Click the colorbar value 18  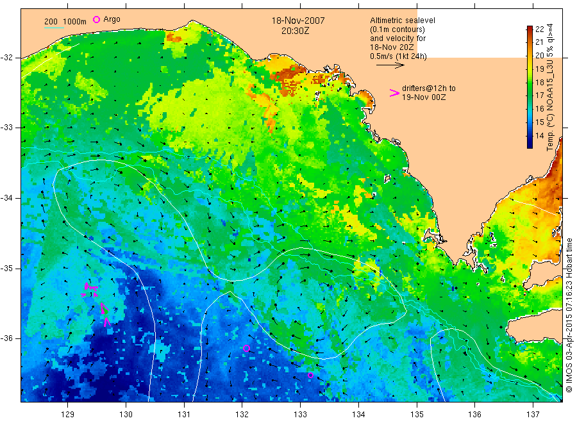tap(539, 83)
